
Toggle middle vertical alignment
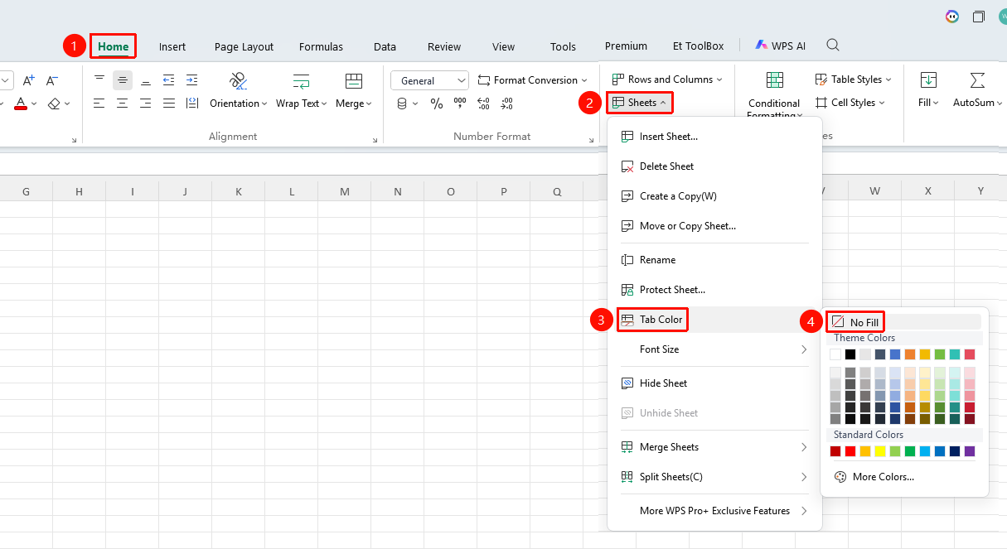tap(123, 80)
